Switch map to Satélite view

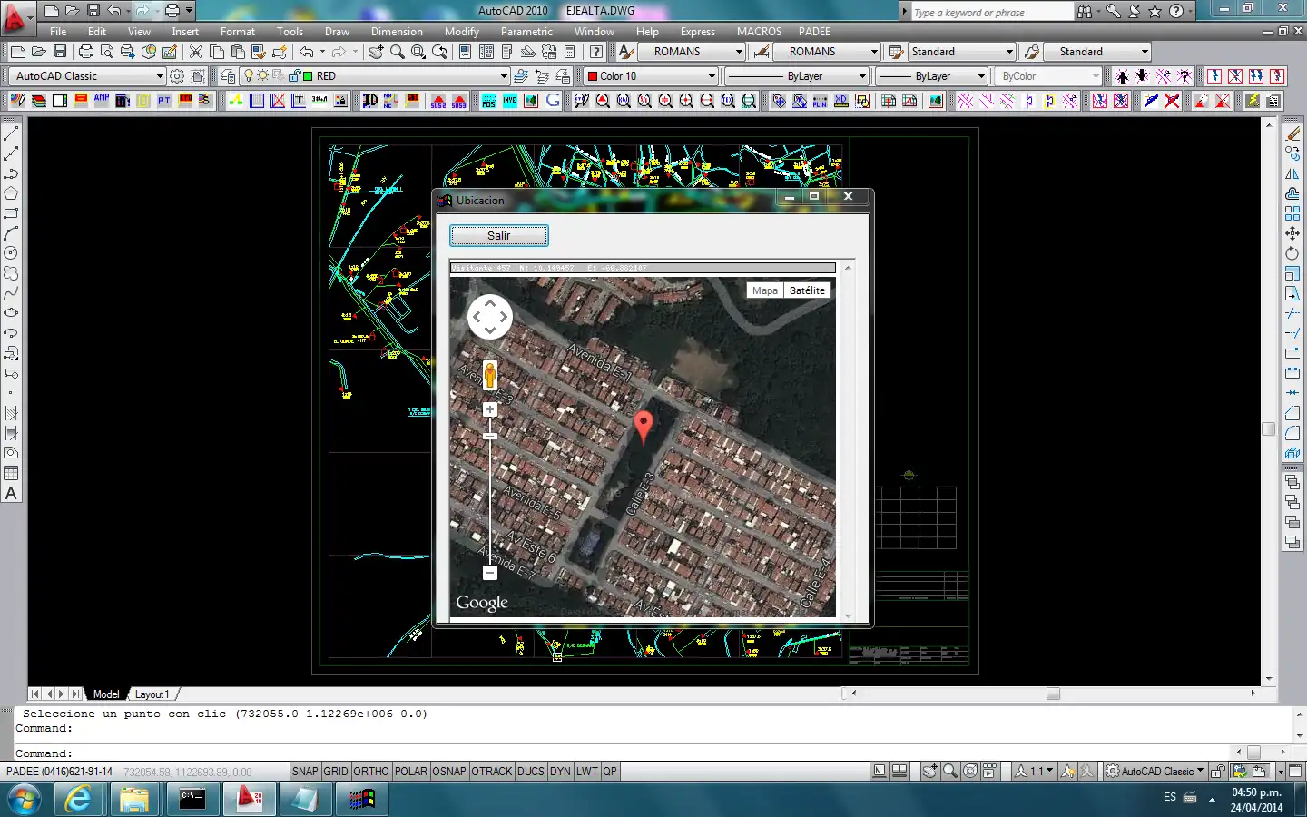coord(807,290)
